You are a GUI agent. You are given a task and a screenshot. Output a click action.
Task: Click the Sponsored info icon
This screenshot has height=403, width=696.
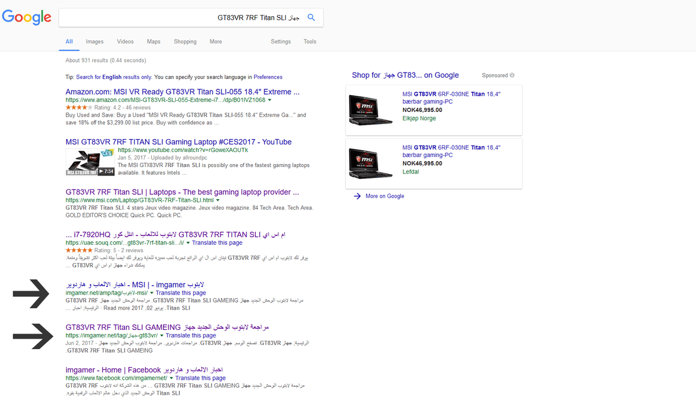click(x=512, y=75)
